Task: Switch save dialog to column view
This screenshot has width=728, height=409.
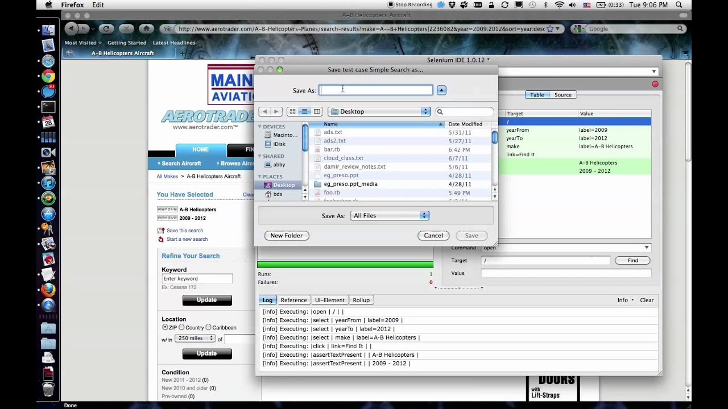Action: coord(317,111)
